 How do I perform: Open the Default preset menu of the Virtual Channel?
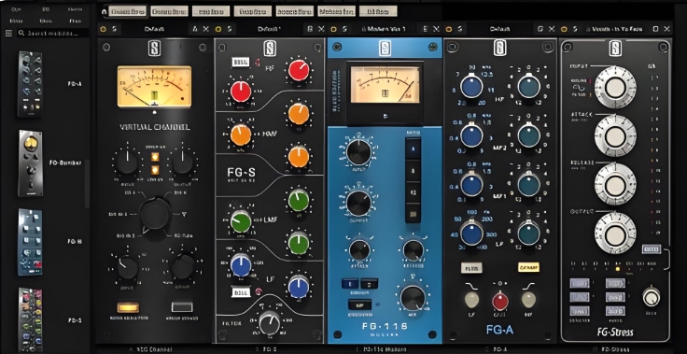coord(154,29)
